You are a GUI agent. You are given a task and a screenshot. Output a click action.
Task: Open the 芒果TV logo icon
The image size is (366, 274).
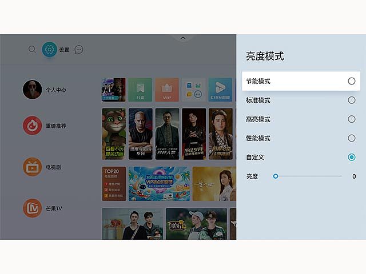coord(32,208)
